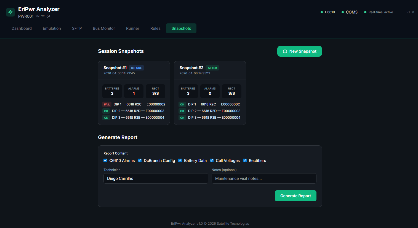This screenshot has height=228, width=418.
Task: Click the FAIL badge on DIP 1
Action: coord(107,104)
